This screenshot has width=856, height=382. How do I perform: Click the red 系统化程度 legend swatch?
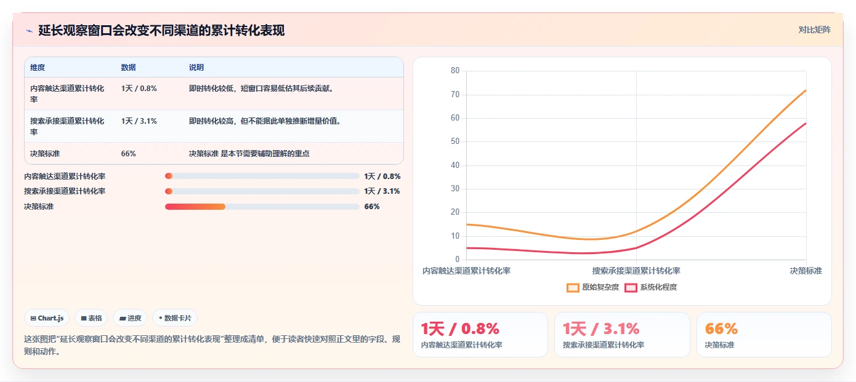point(631,287)
